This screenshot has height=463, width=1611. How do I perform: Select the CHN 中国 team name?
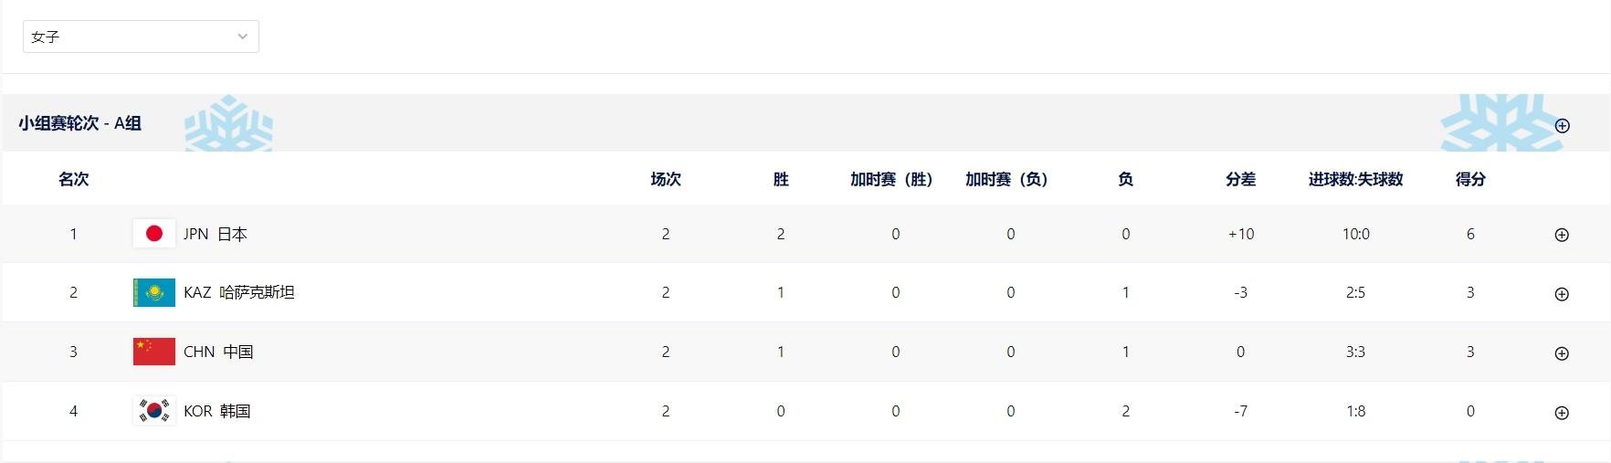pyautogui.click(x=218, y=352)
